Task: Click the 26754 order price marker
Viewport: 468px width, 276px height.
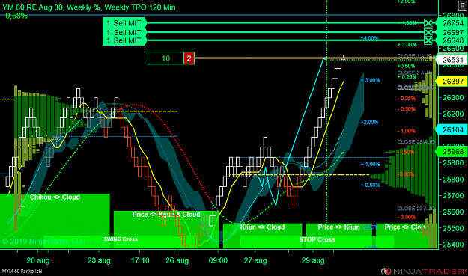Action: [452, 23]
